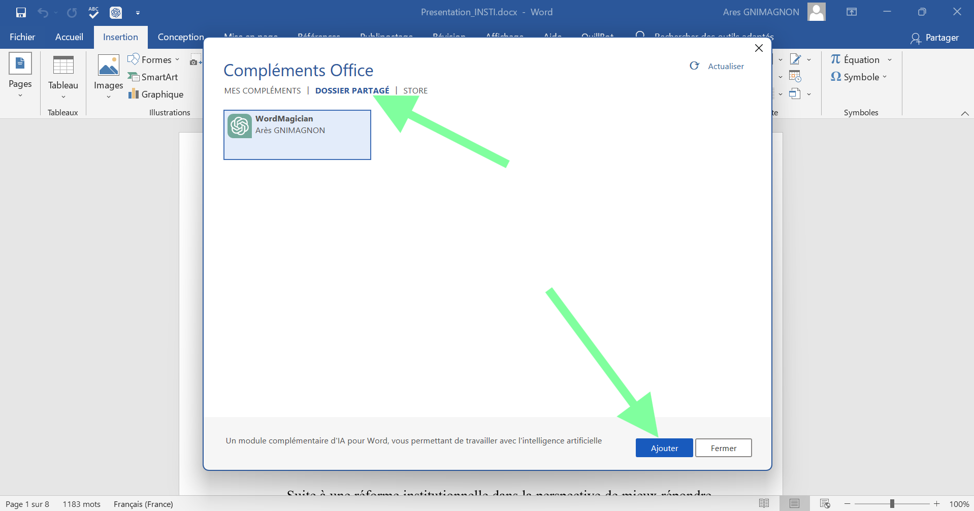Open the MES COMPLÉMENTS tab
The height and width of the screenshot is (511, 974).
pyautogui.click(x=263, y=90)
